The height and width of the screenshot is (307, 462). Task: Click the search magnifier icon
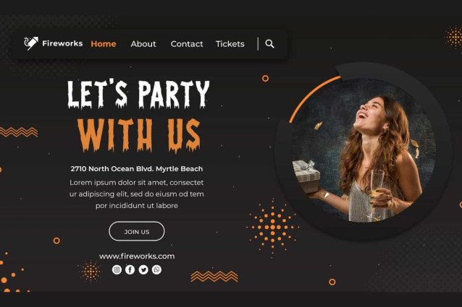pos(269,44)
